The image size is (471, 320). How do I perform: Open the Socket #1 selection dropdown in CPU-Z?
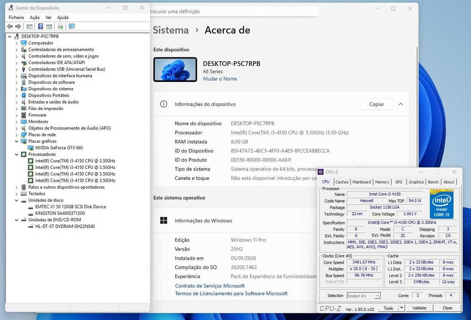coord(377,296)
